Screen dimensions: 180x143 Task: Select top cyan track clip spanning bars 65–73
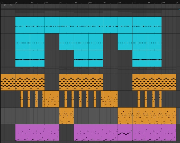(x=125, y=25)
